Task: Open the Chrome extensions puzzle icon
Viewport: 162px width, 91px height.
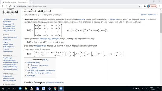Action: (x=145, y=6)
